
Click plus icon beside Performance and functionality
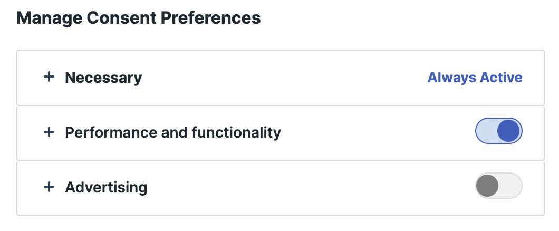tap(49, 132)
